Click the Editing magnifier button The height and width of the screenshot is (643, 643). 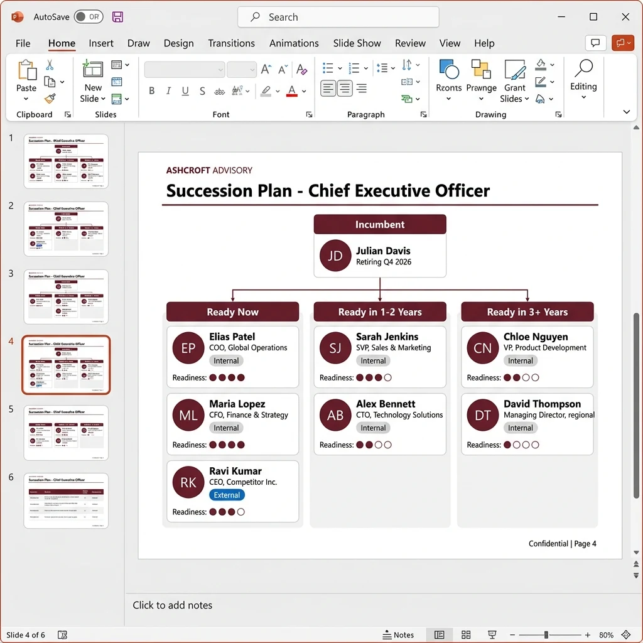click(583, 78)
